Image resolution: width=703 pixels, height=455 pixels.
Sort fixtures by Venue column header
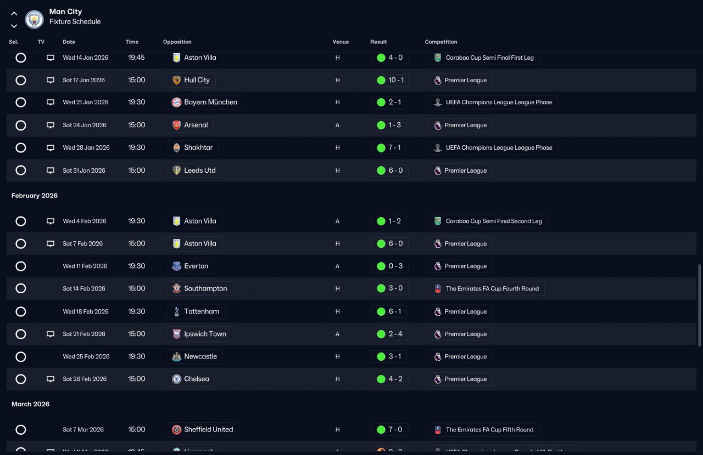[341, 42]
